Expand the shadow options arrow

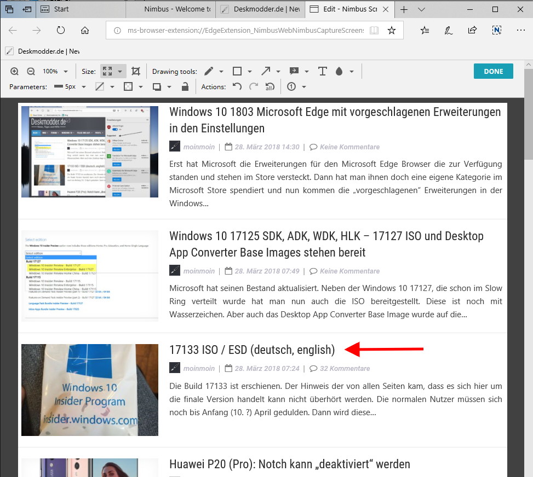point(169,87)
